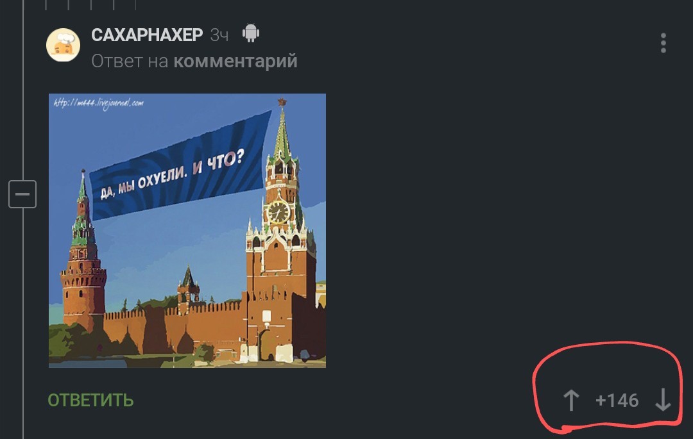Click the red star atop the tower
The image size is (693, 439).
(x=282, y=103)
